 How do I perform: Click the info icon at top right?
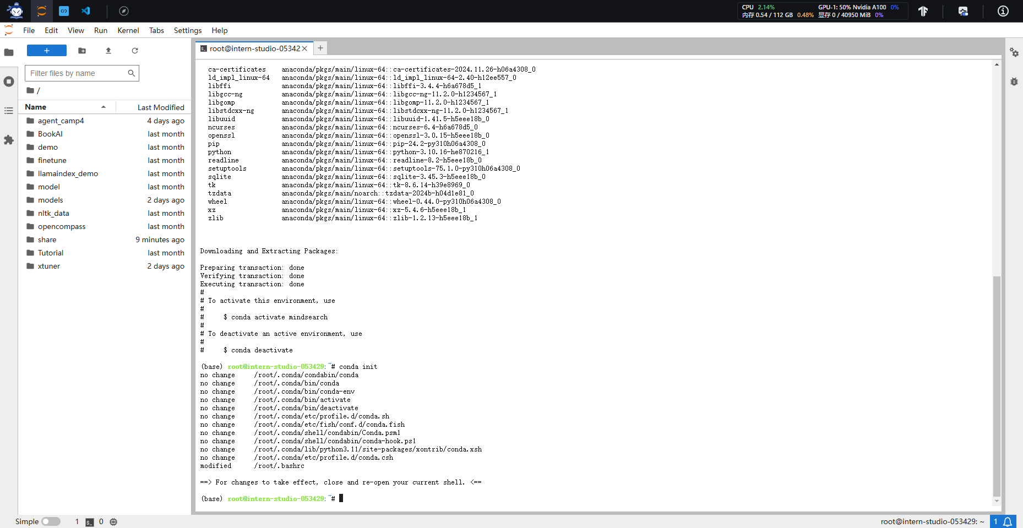tap(1003, 11)
